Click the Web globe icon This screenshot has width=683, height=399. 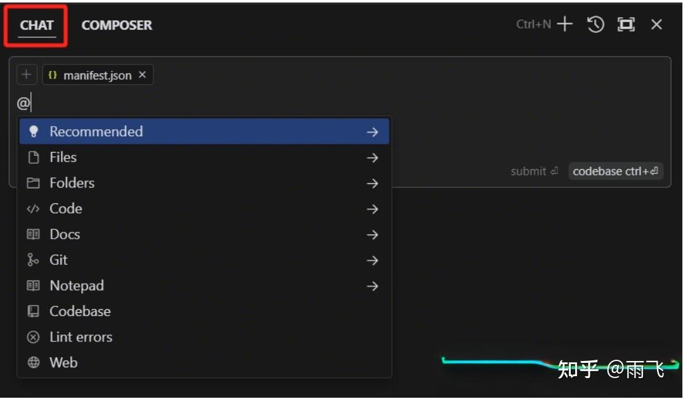pos(33,363)
